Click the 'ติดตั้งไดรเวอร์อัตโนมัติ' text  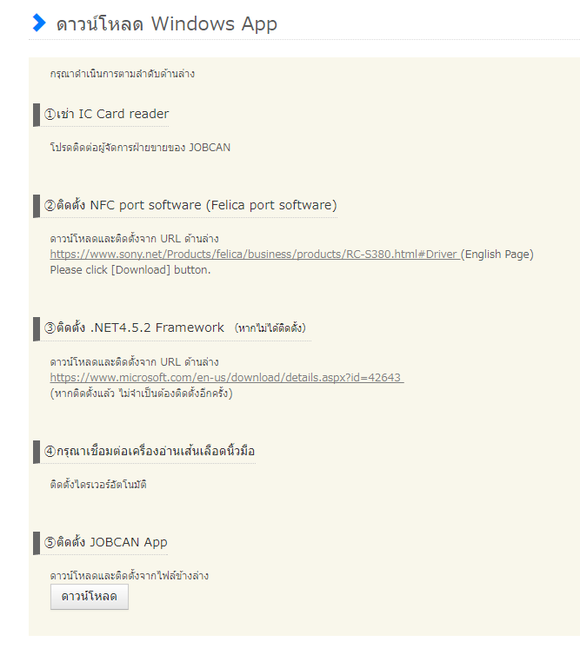pos(98,485)
